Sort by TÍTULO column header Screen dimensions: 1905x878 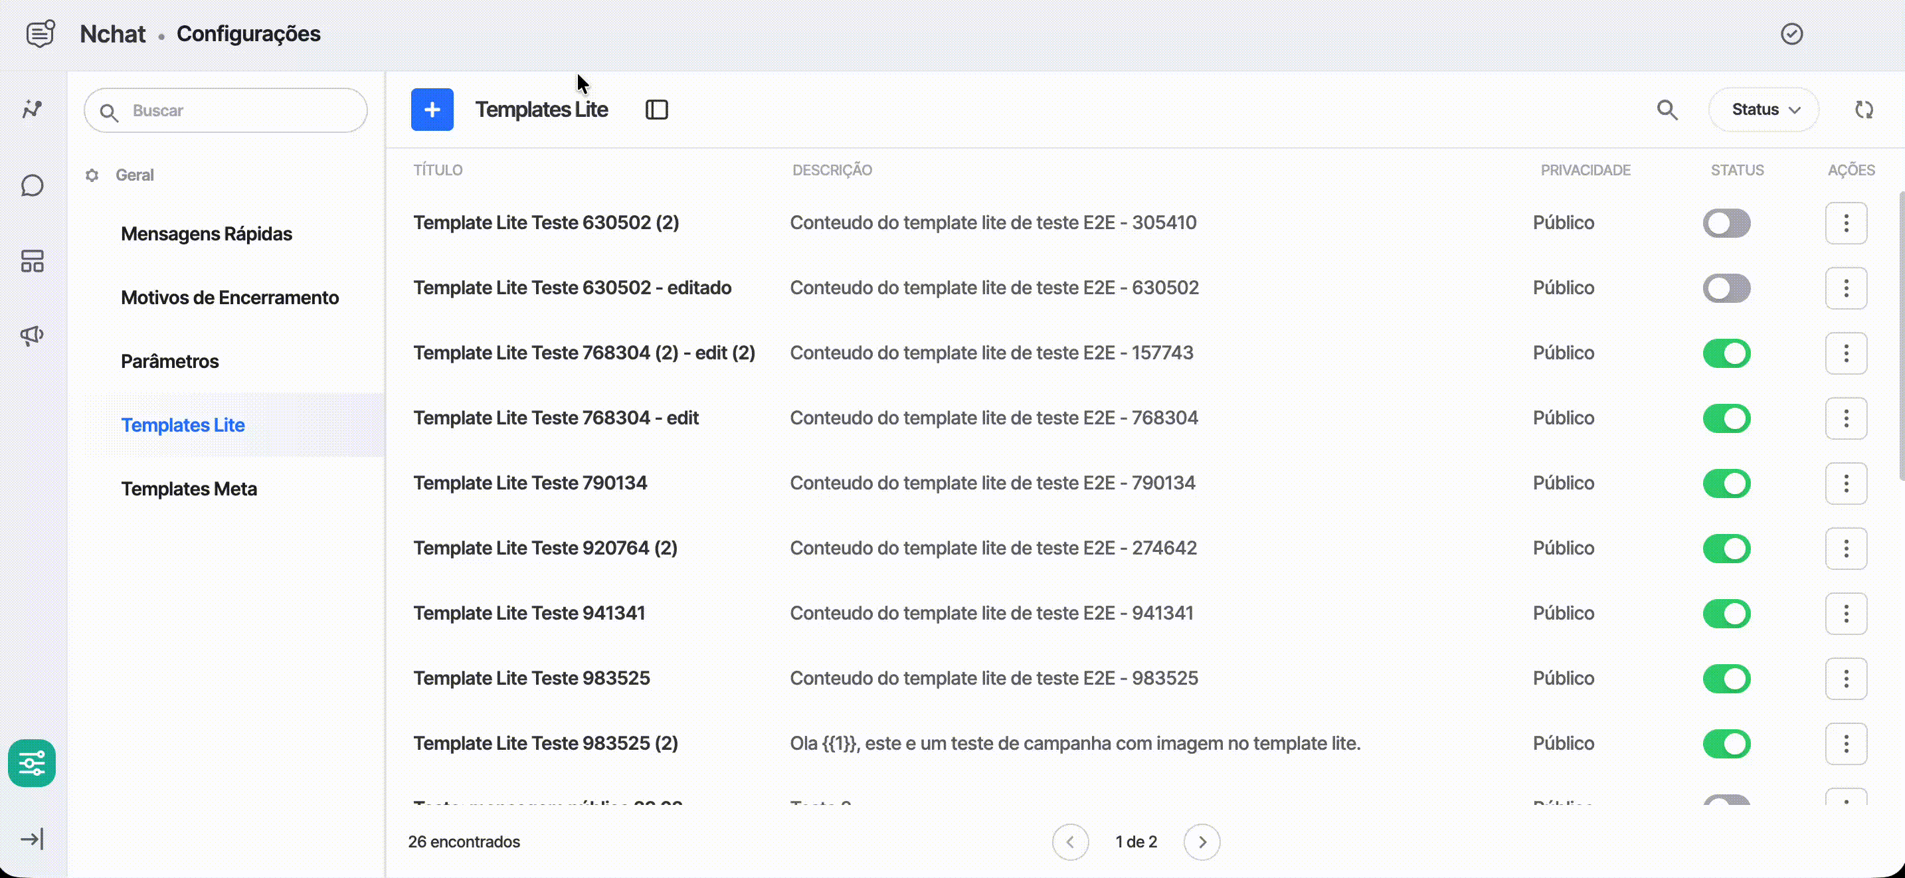[438, 170]
